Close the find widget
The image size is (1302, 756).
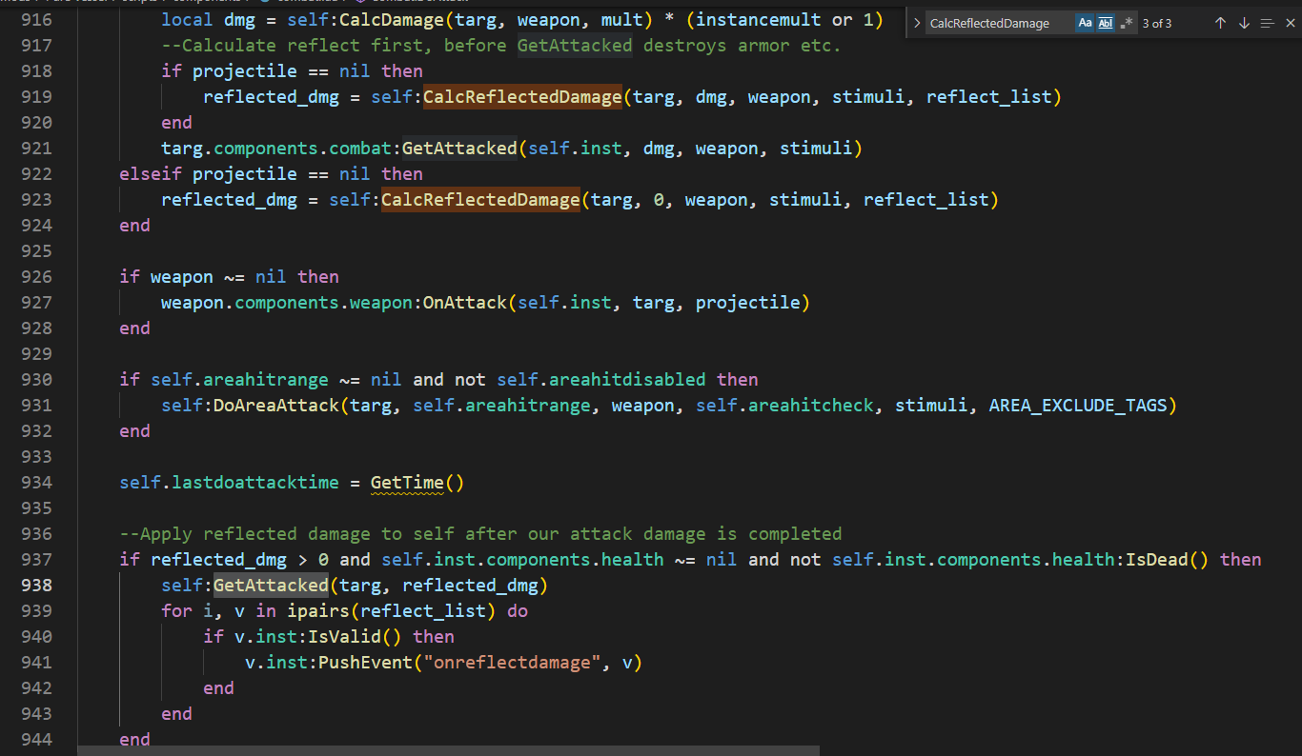(x=1291, y=23)
